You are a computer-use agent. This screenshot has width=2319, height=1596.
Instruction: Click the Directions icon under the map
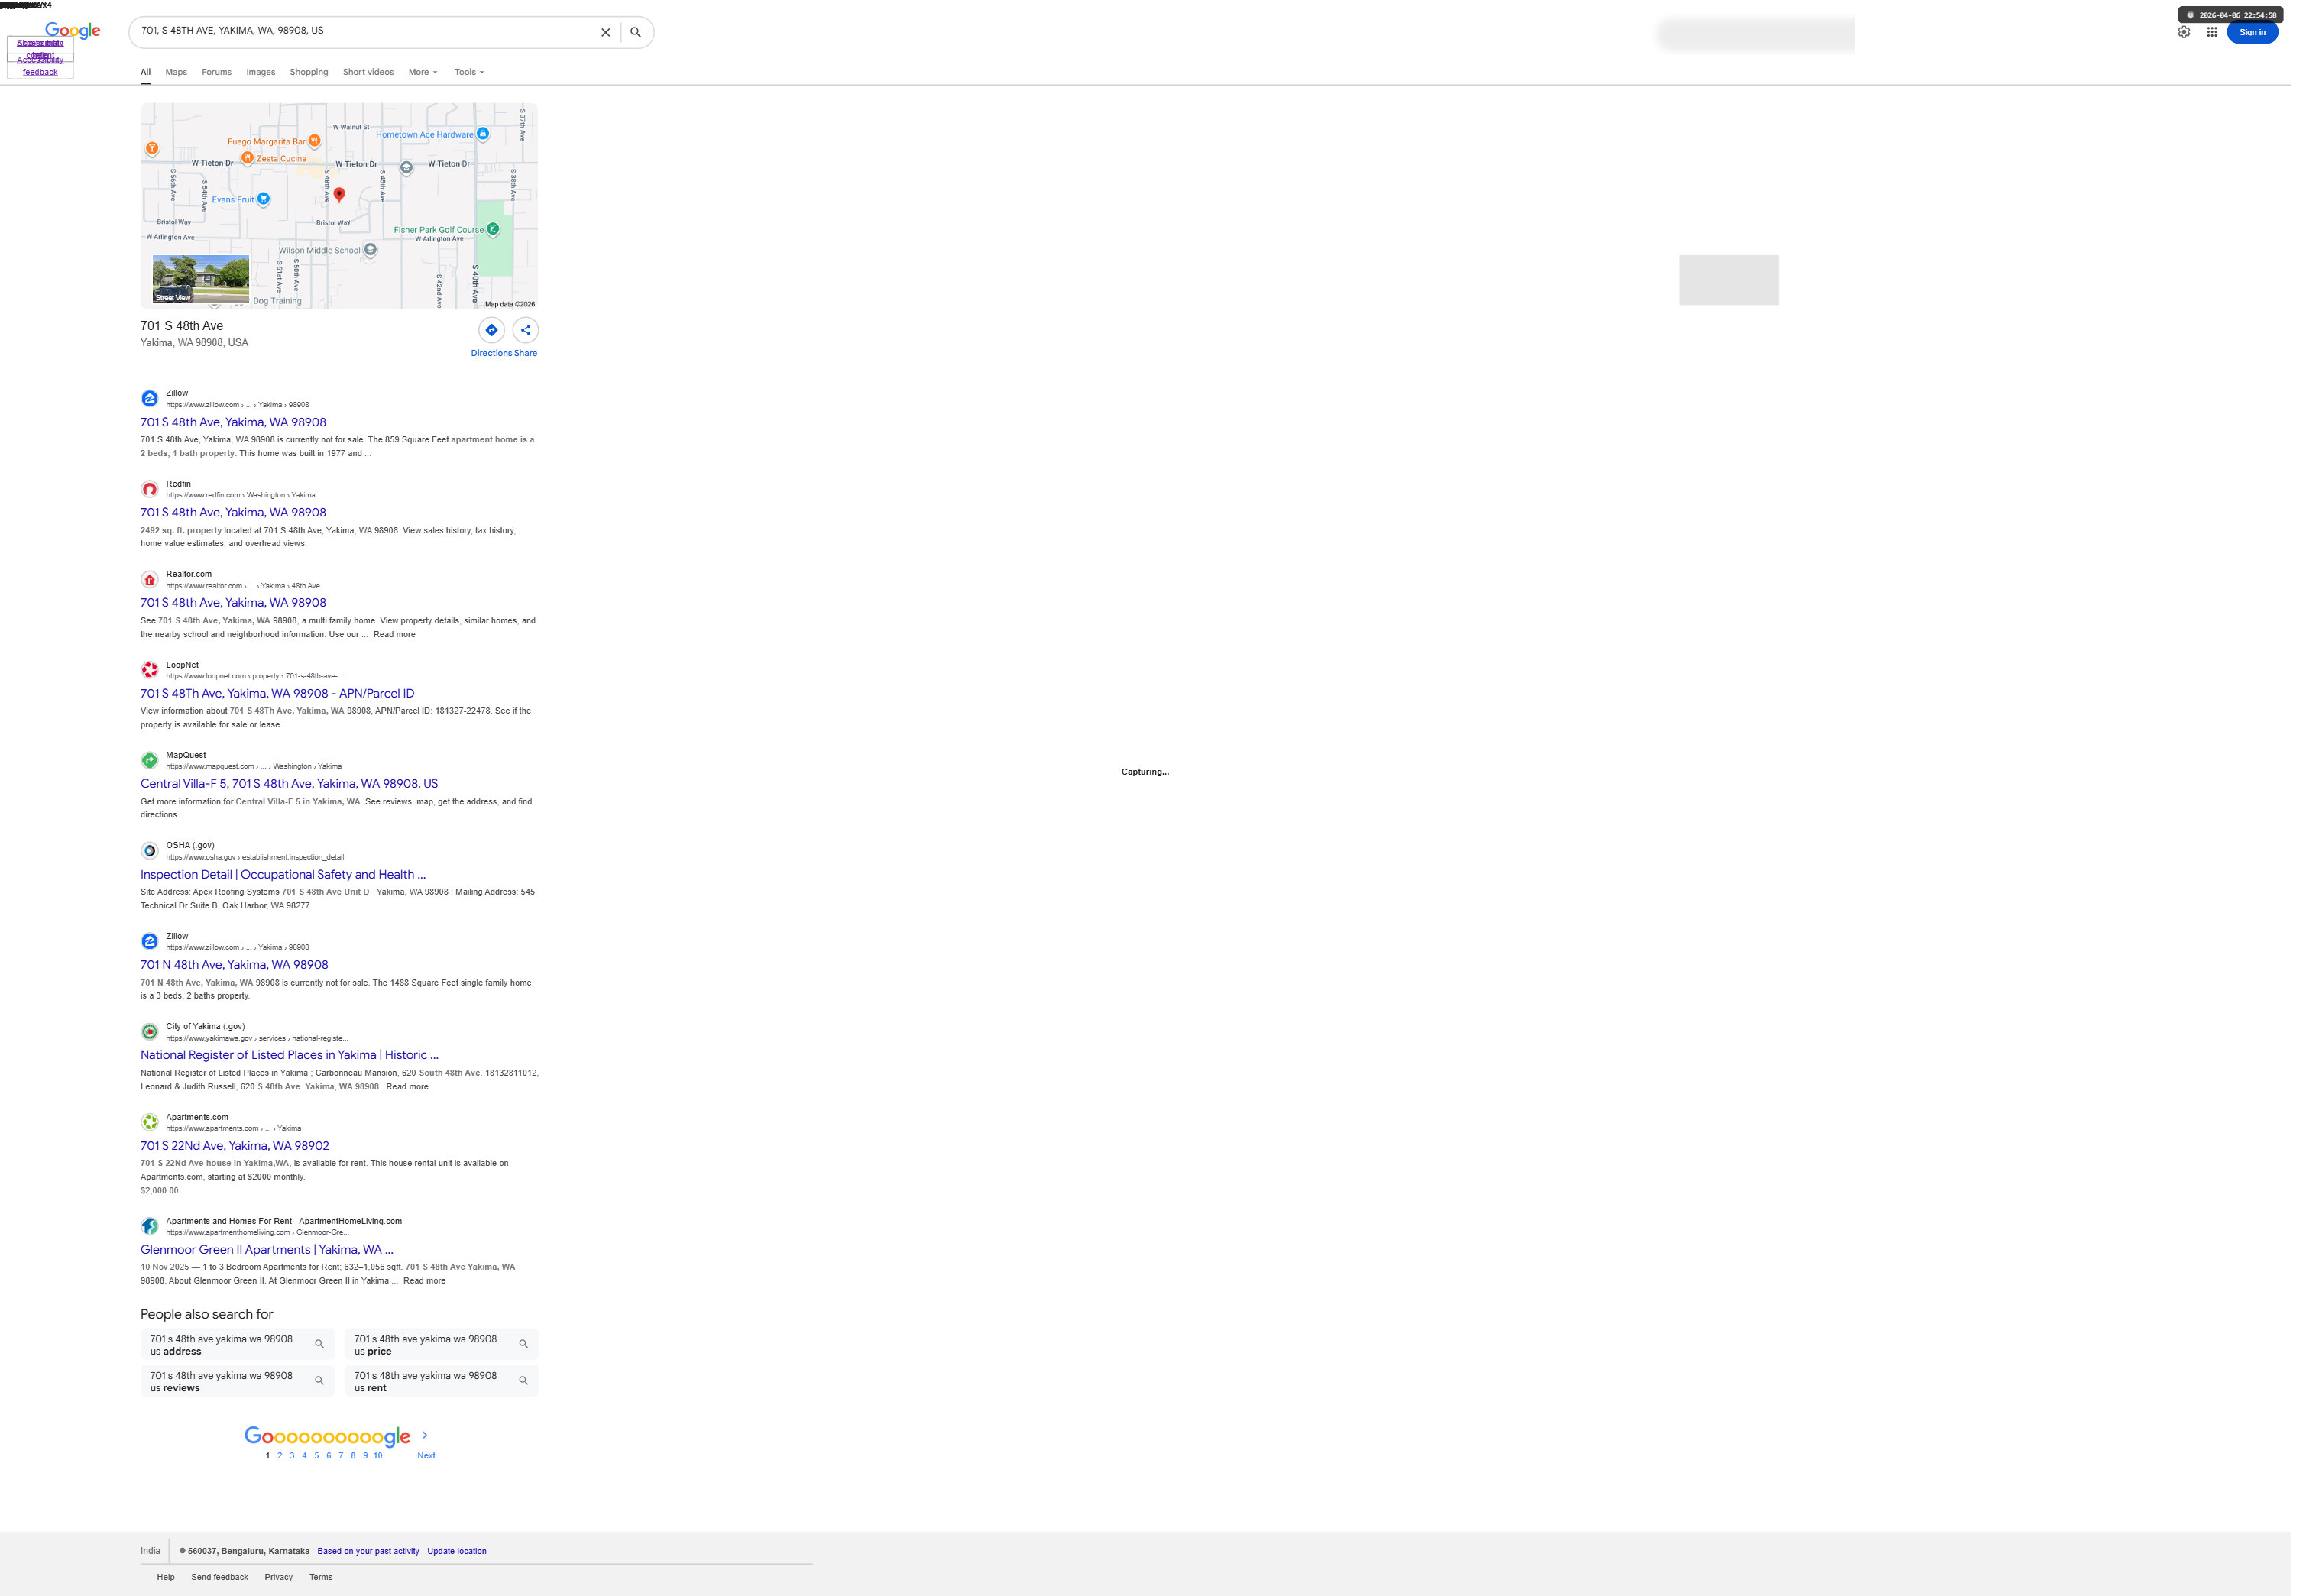(491, 330)
